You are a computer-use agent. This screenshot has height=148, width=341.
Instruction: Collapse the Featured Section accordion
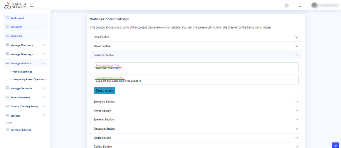(297, 55)
